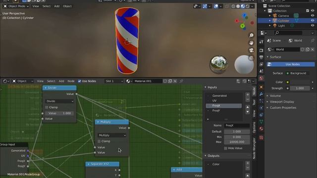Open the gizmo options dropdown arrow

click(210, 6)
